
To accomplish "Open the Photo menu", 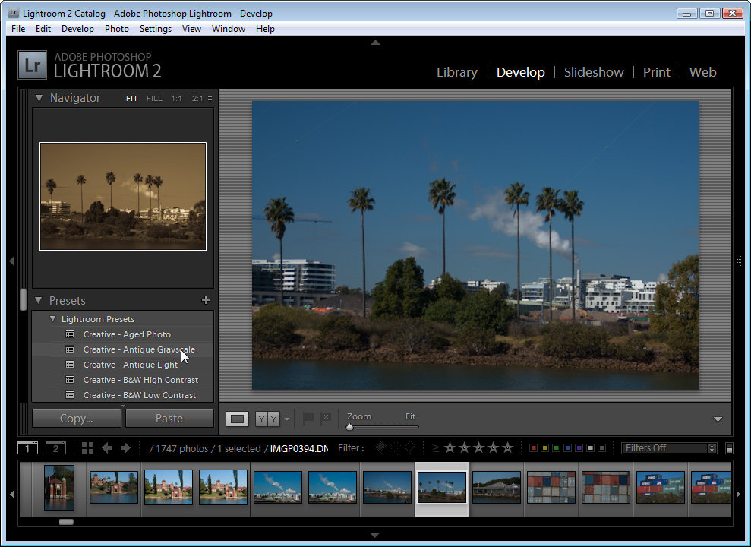I will (x=117, y=29).
